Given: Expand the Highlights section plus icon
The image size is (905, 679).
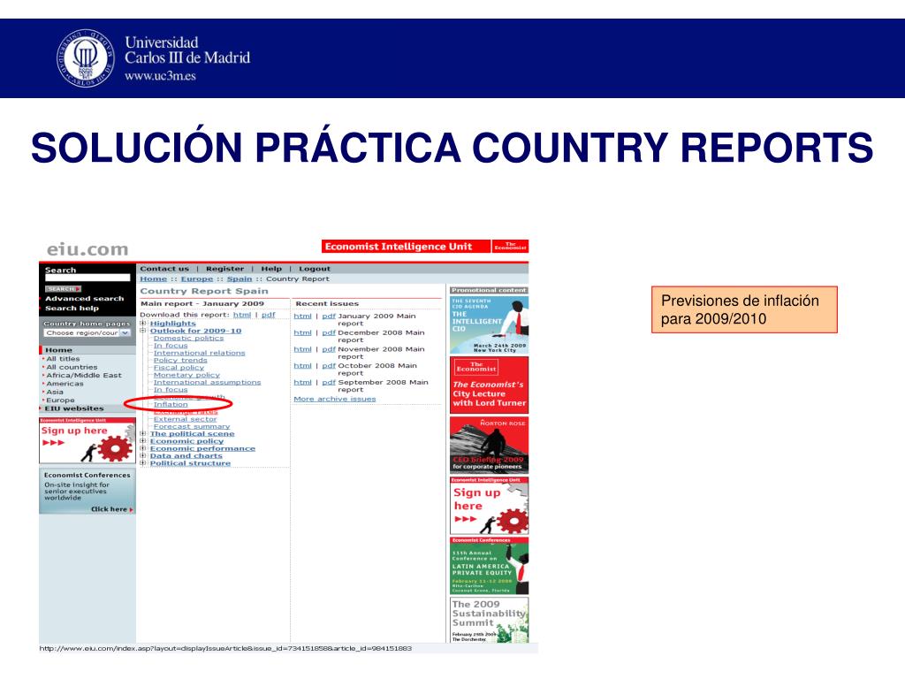Looking at the screenshot, I should click(142, 324).
